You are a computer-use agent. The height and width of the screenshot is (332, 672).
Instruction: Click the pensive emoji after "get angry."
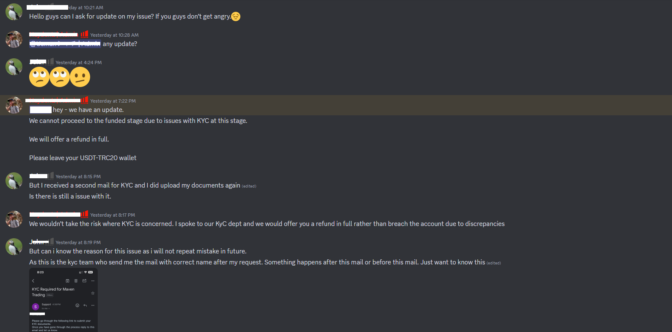point(236,16)
